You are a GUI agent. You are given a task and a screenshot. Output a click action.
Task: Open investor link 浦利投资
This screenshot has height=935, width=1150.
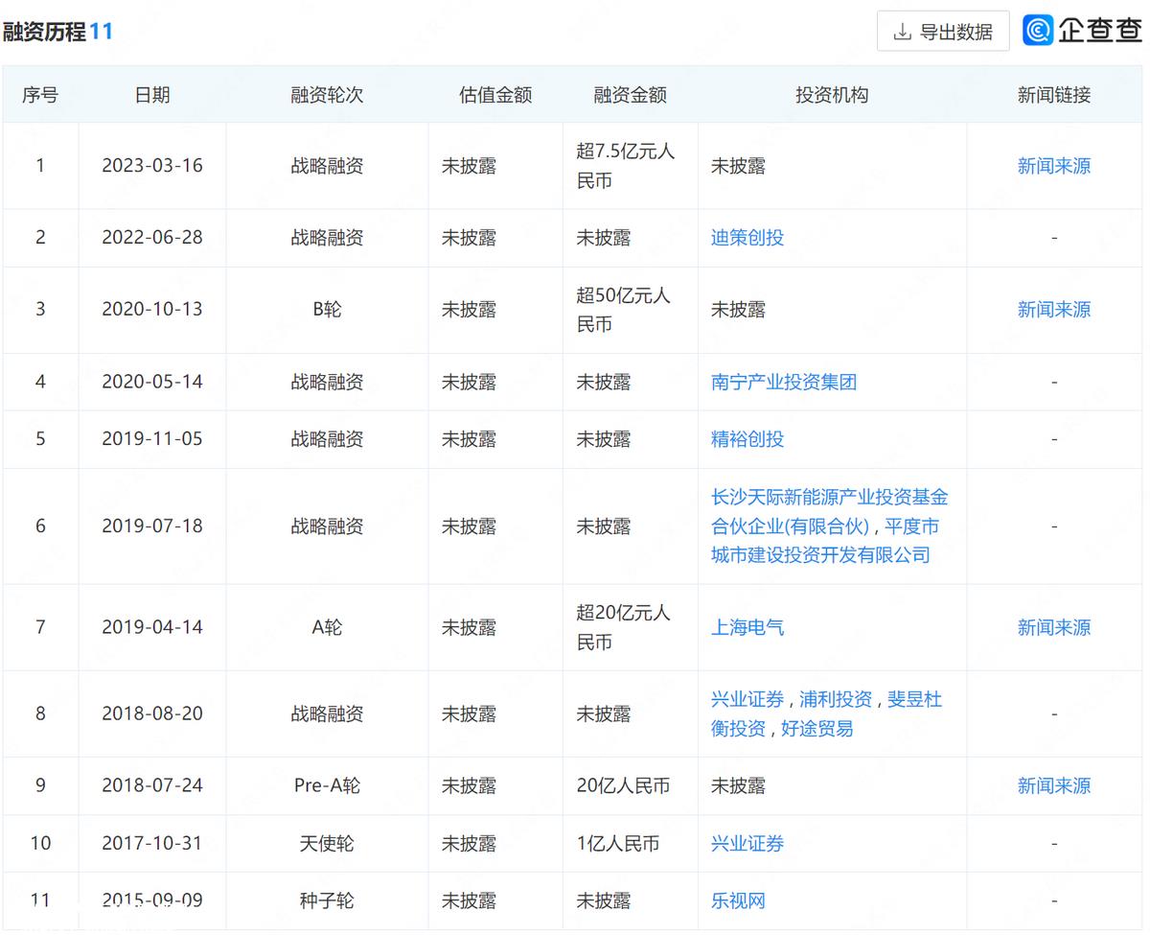click(x=836, y=699)
